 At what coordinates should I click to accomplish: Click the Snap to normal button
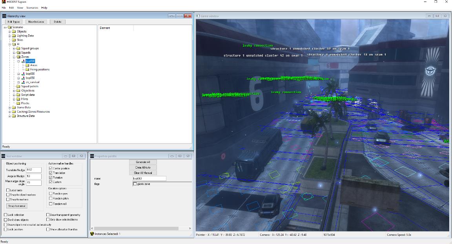17,206
